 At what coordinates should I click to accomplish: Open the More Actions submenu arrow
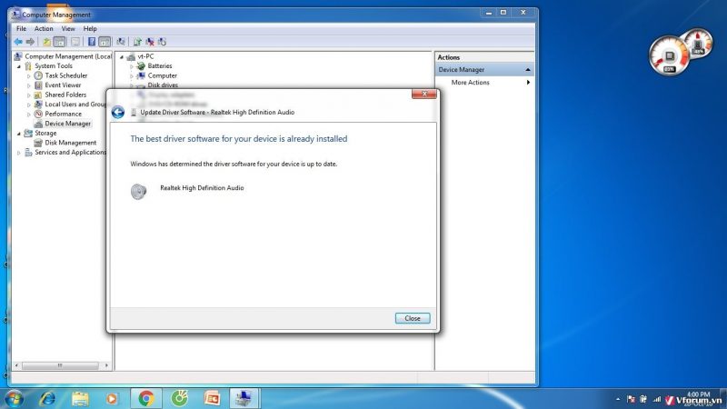(528, 83)
